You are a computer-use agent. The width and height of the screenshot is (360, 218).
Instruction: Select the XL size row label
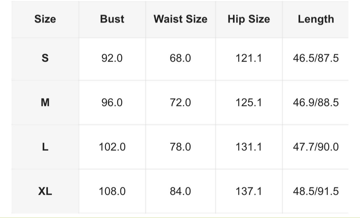[x=45, y=191]
